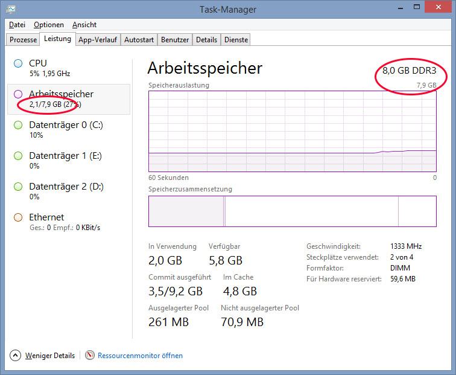The height and width of the screenshot is (375, 456).
Task: Open the Datei menu
Action: [17, 25]
